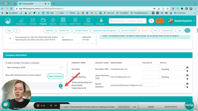Open the Rachel Goodrich user menu
Image resolution: width=198 pixels, height=111 pixels.
(182, 21)
